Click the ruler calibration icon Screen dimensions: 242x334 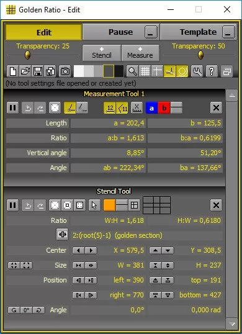(137, 108)
